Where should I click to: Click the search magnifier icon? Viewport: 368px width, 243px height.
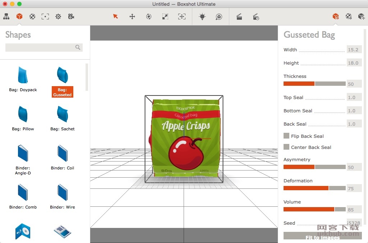click(78, 47)
